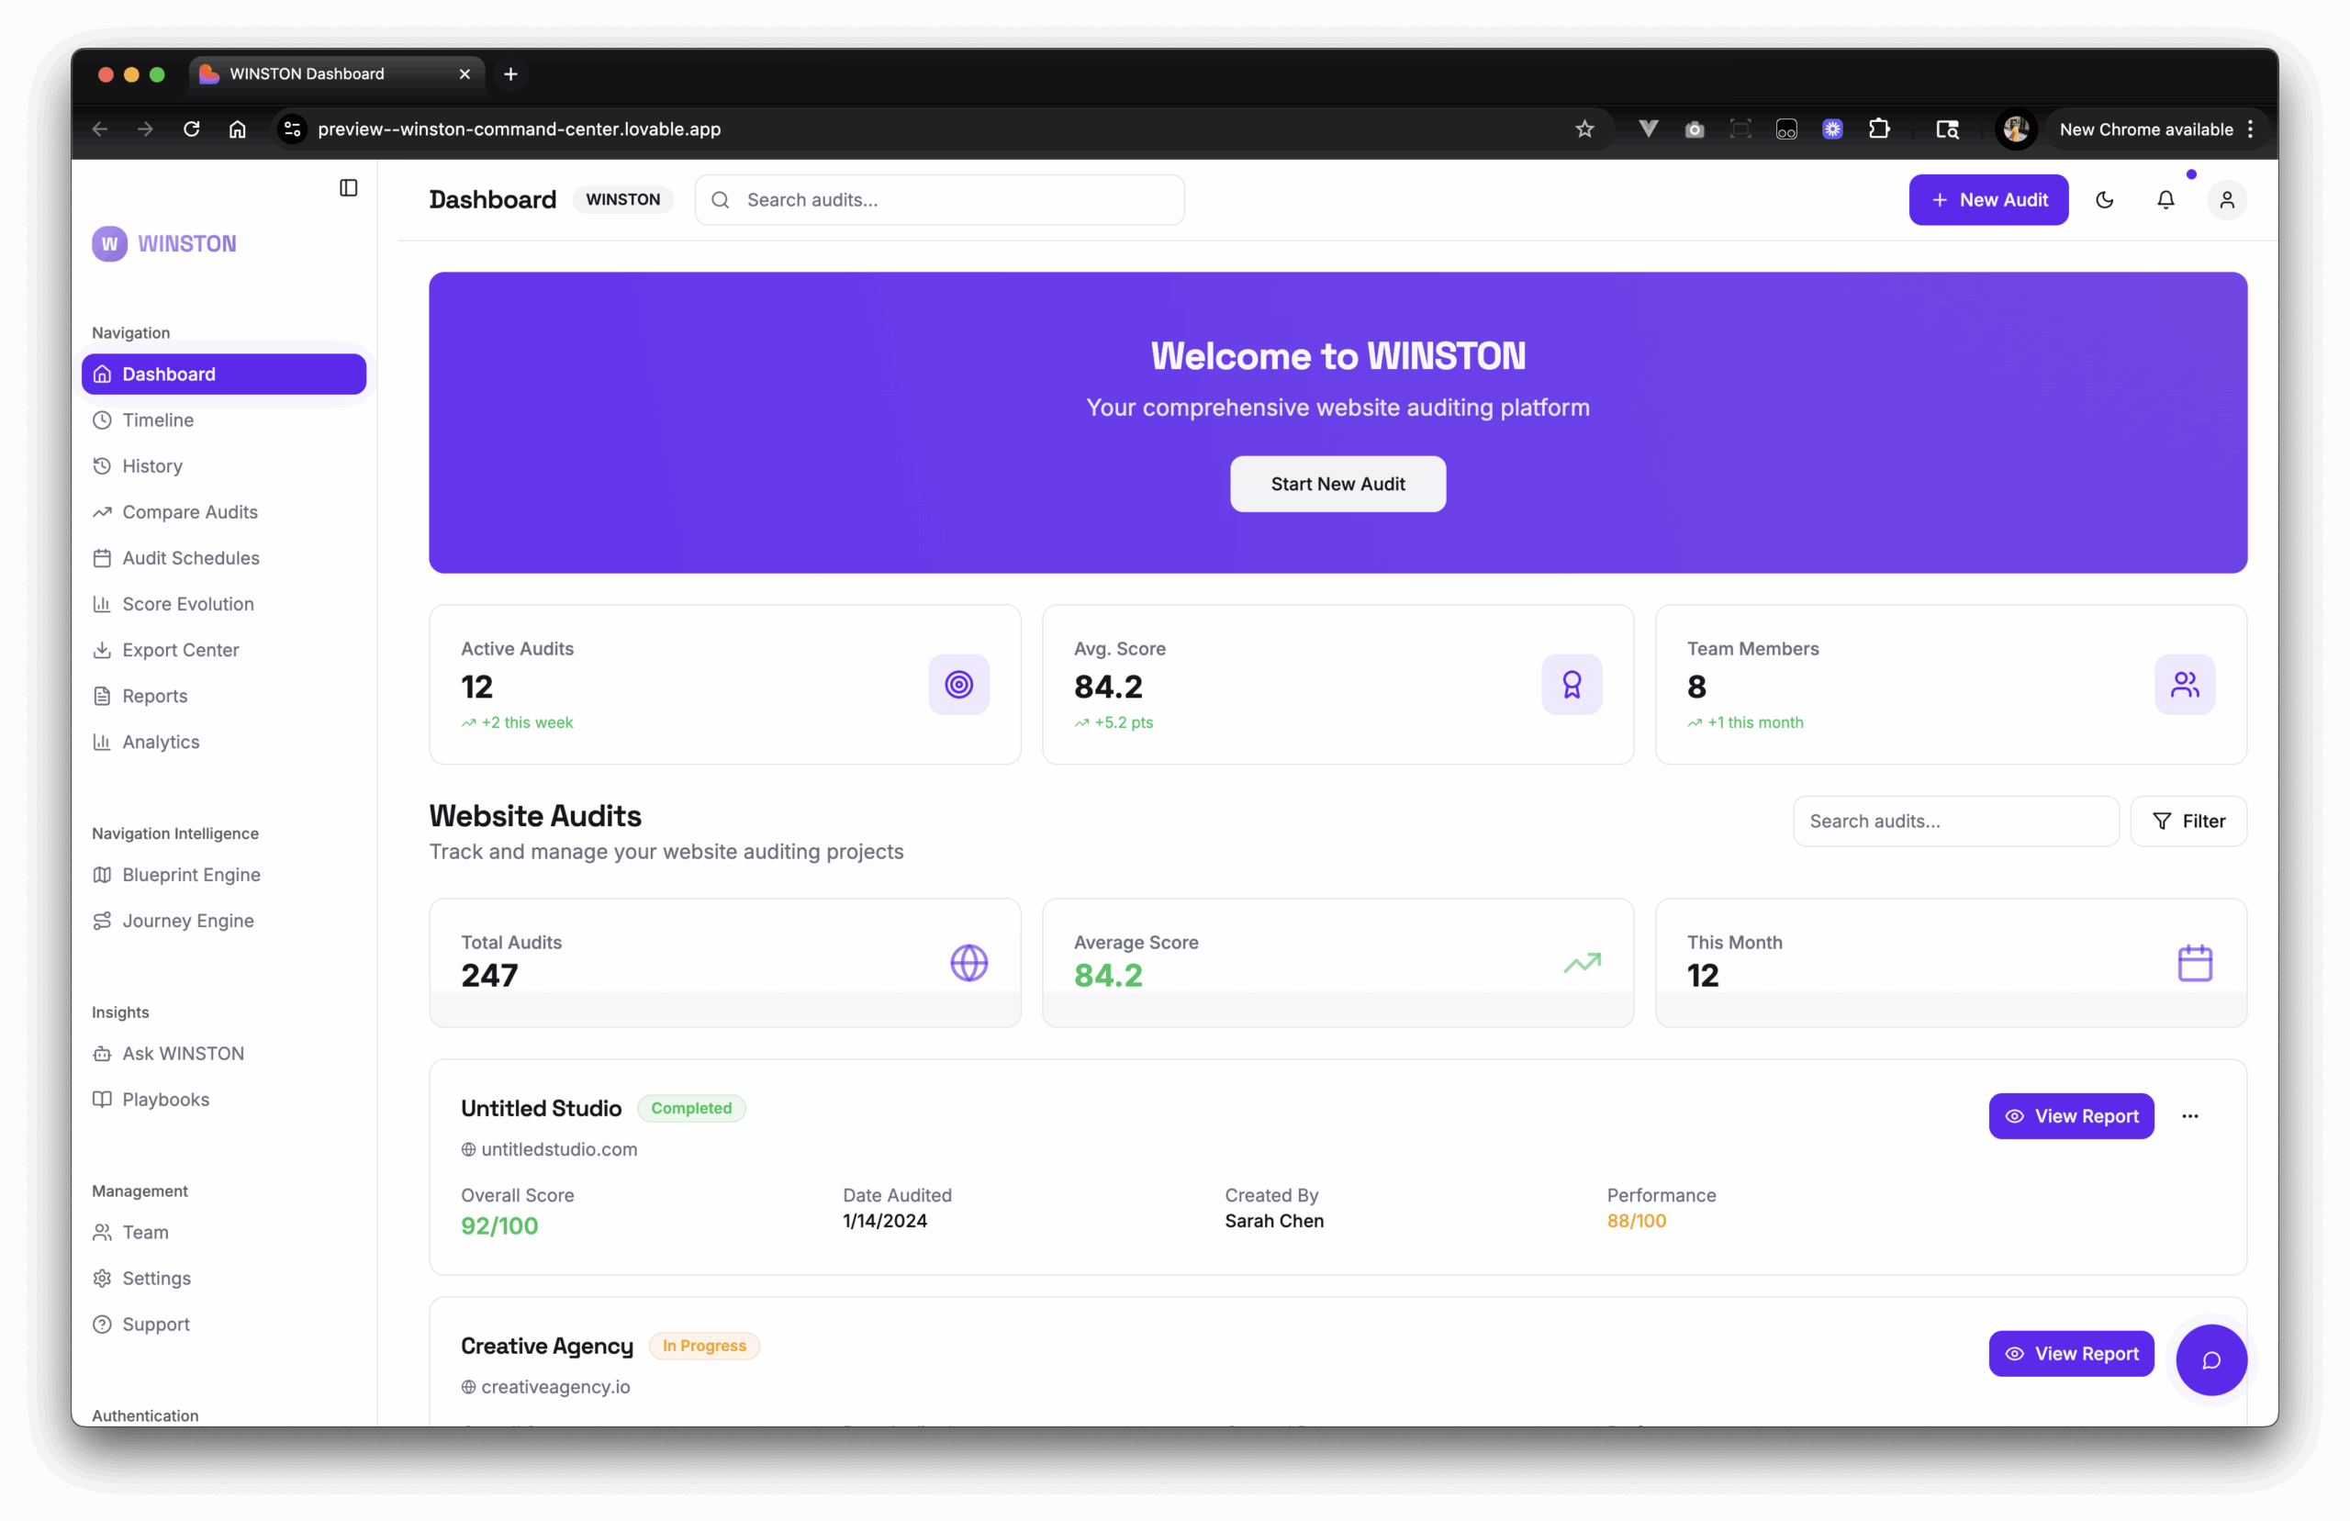2350x1521 pixels.
Task: Collapse sidebar with panel toggle icon
Action: [349, 187]
